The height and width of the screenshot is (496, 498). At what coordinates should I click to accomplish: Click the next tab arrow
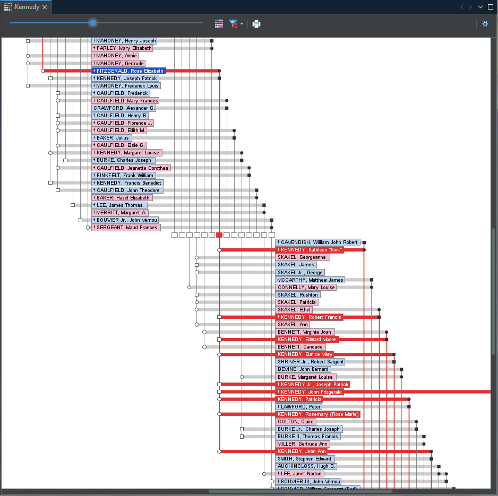(x=470, y=7)
